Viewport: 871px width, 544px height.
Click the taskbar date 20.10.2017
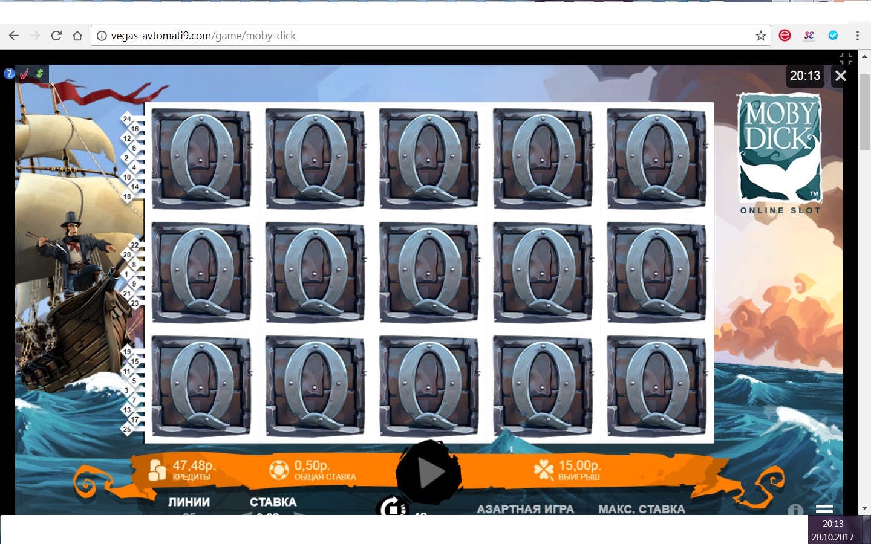pyautogui.click(x=833, y=537)
